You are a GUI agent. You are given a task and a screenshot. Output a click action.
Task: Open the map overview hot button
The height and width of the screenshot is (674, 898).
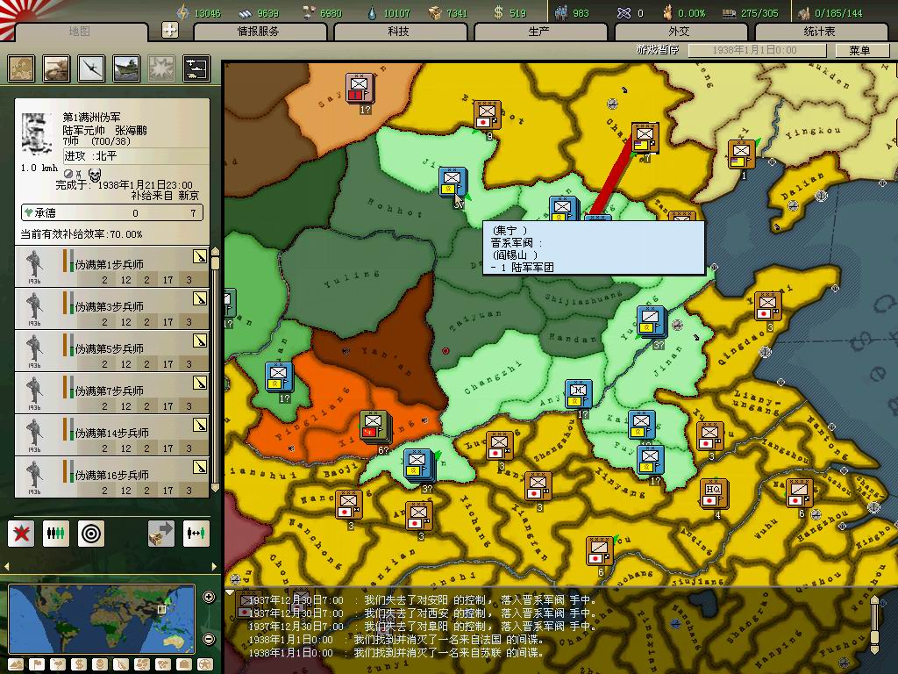coord(21,68)
